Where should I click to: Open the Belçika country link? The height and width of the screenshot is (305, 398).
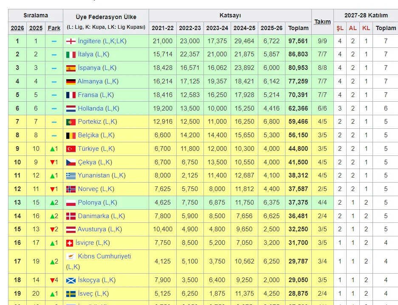88,135
